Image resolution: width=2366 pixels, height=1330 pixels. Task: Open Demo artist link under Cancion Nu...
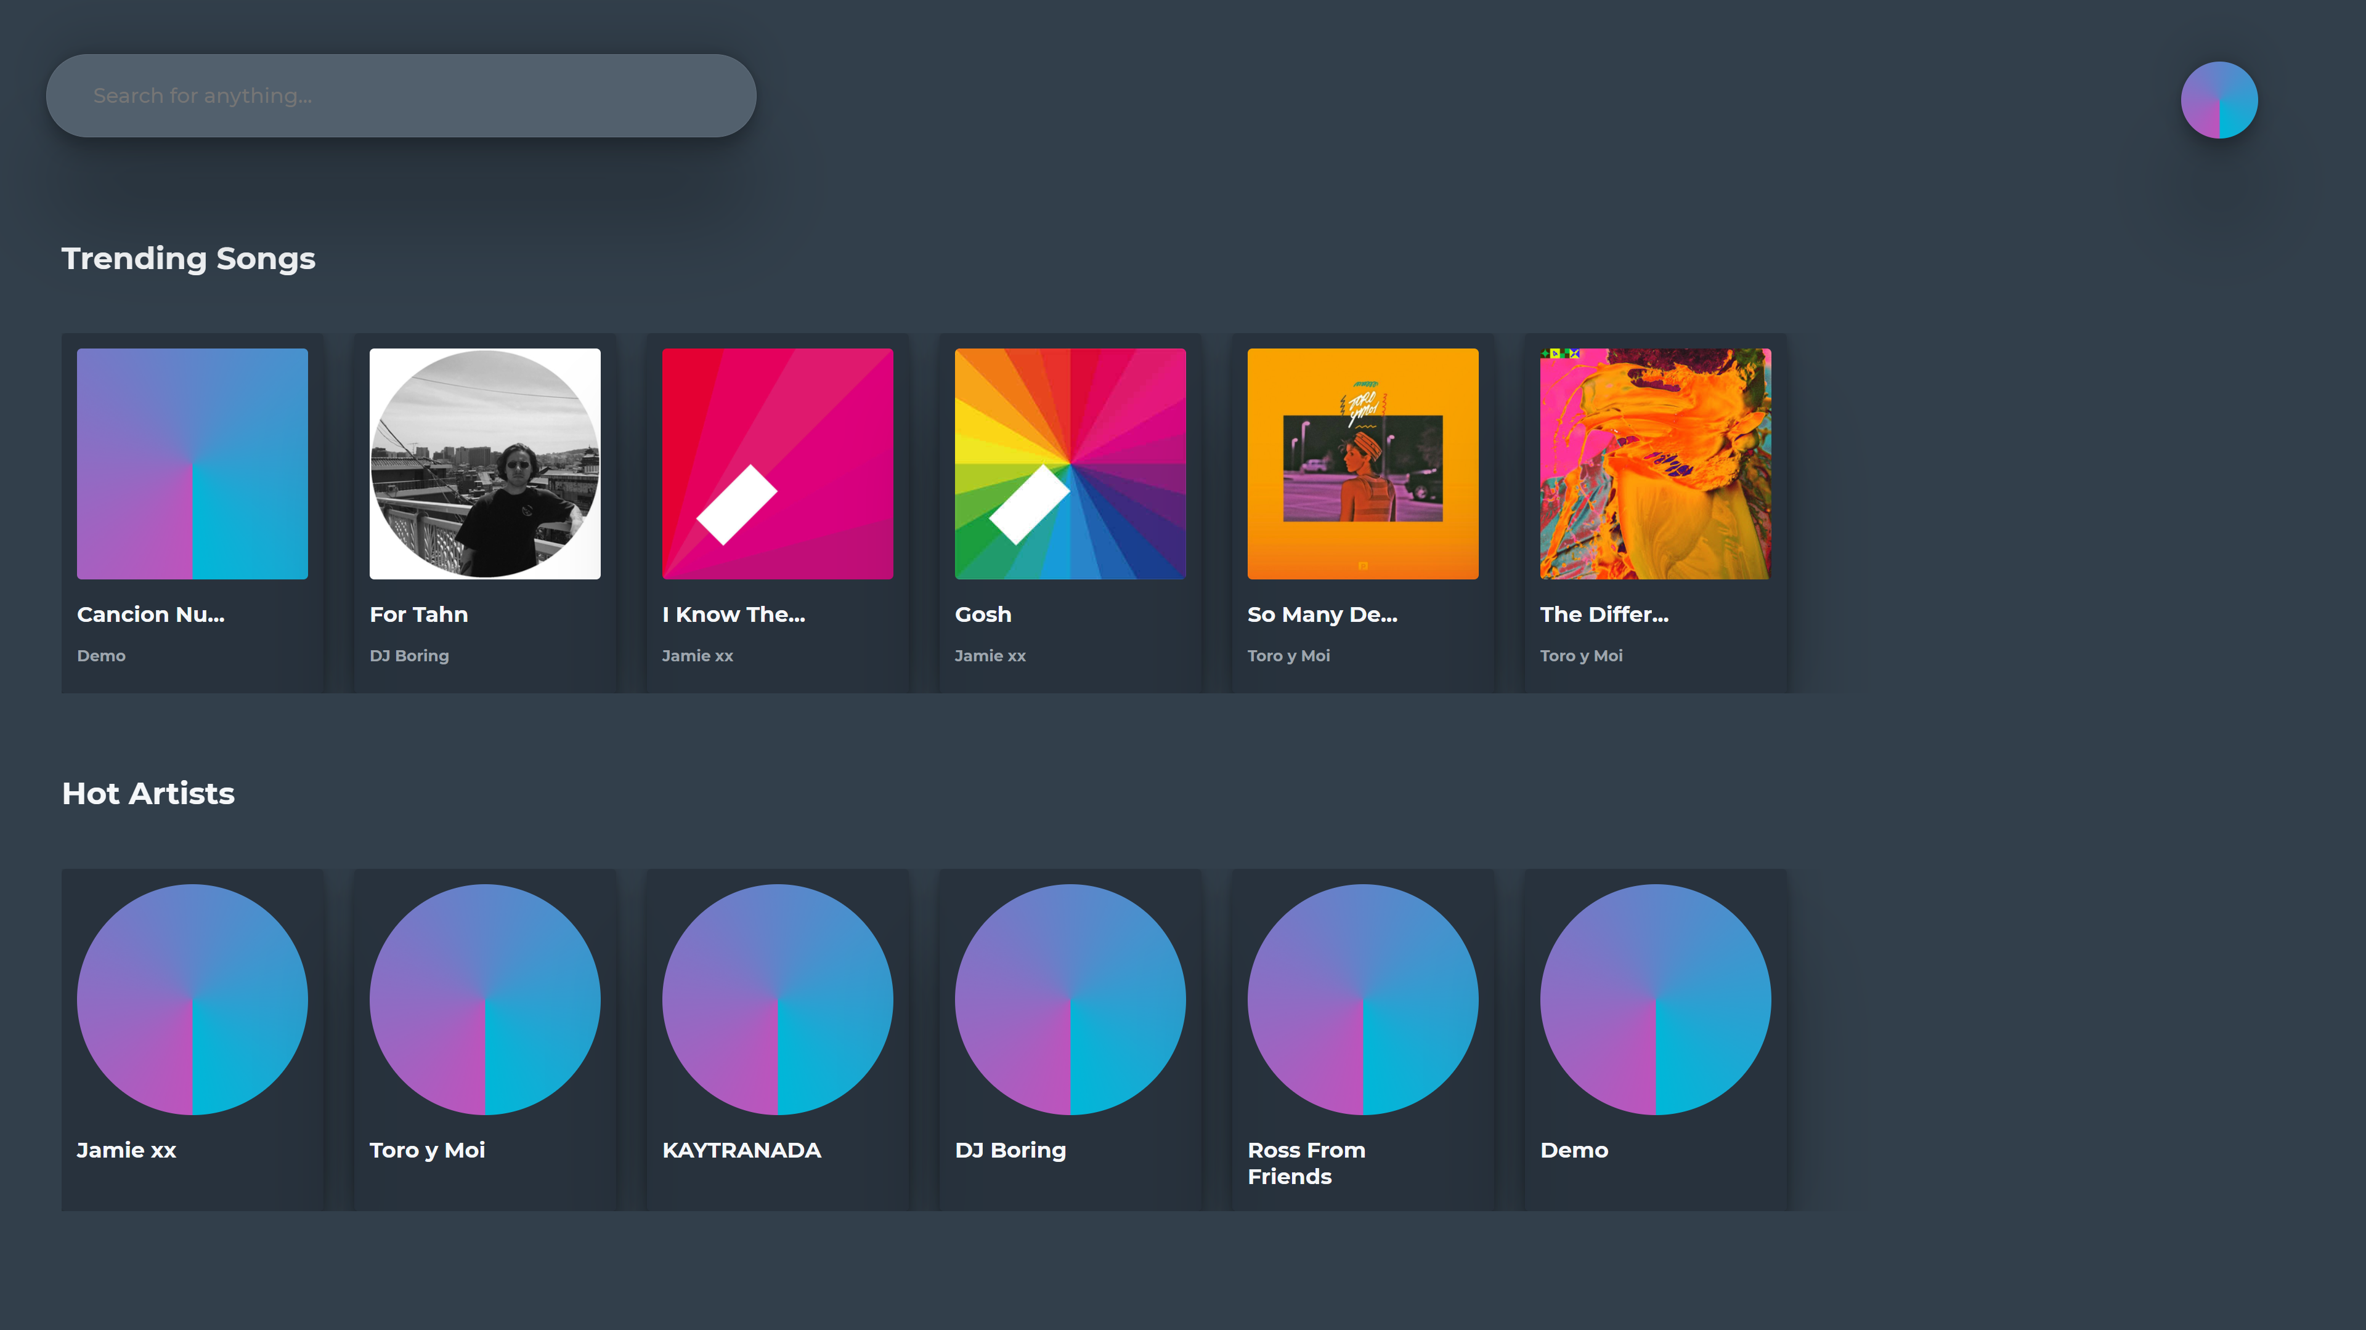coord(101,655)
